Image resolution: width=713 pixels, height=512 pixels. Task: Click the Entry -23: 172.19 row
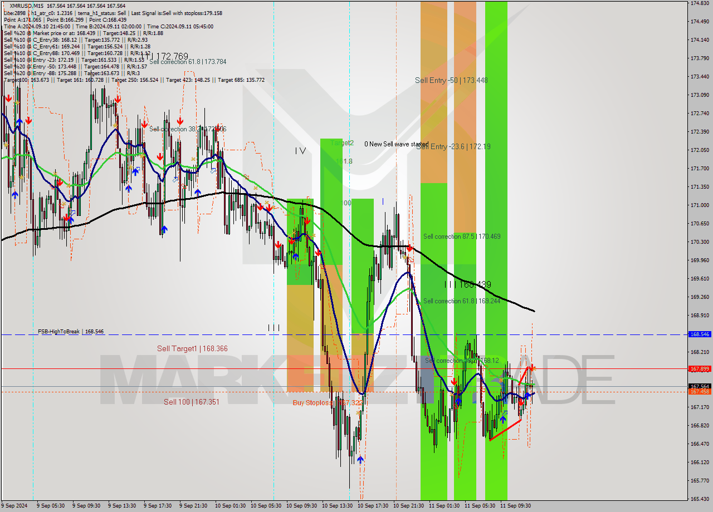tap(74, 60)
